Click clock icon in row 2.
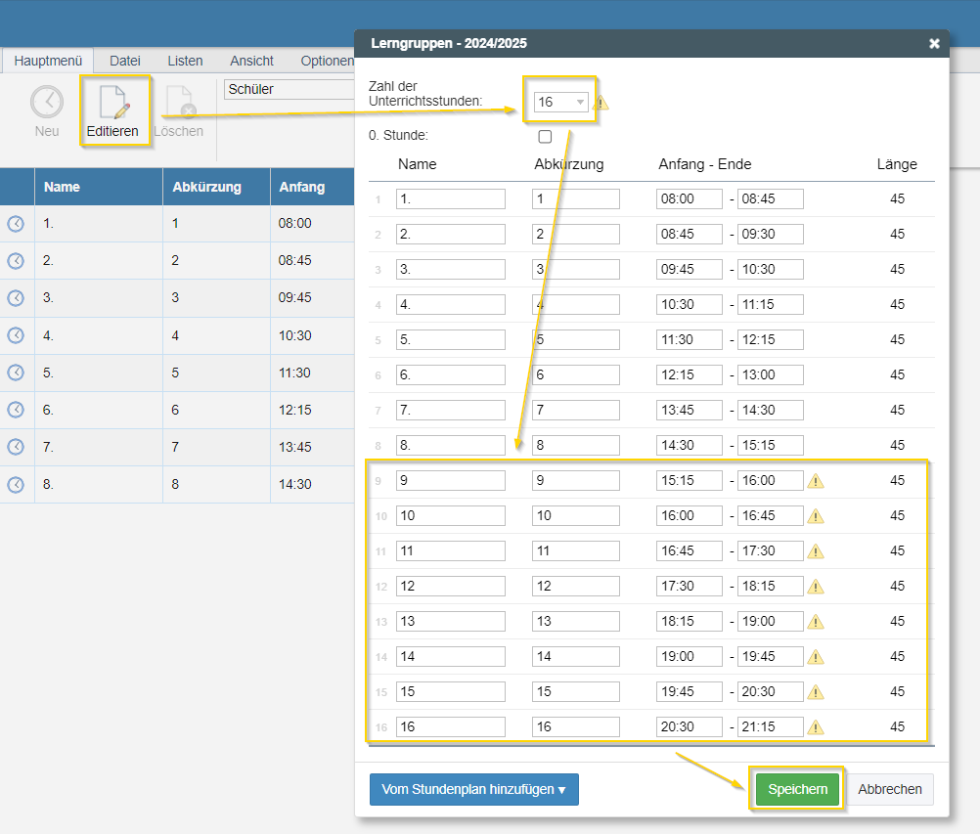Image resolution: width=980 pixels, height=834 pixels. [16, 260]
